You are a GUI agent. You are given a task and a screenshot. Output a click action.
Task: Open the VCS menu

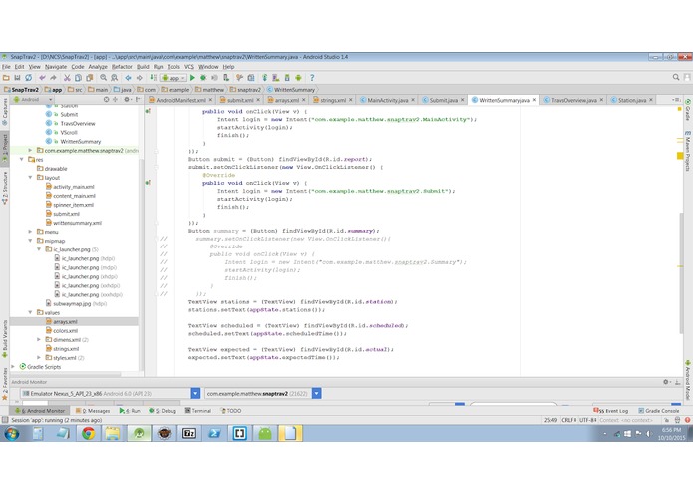point(189,67)
